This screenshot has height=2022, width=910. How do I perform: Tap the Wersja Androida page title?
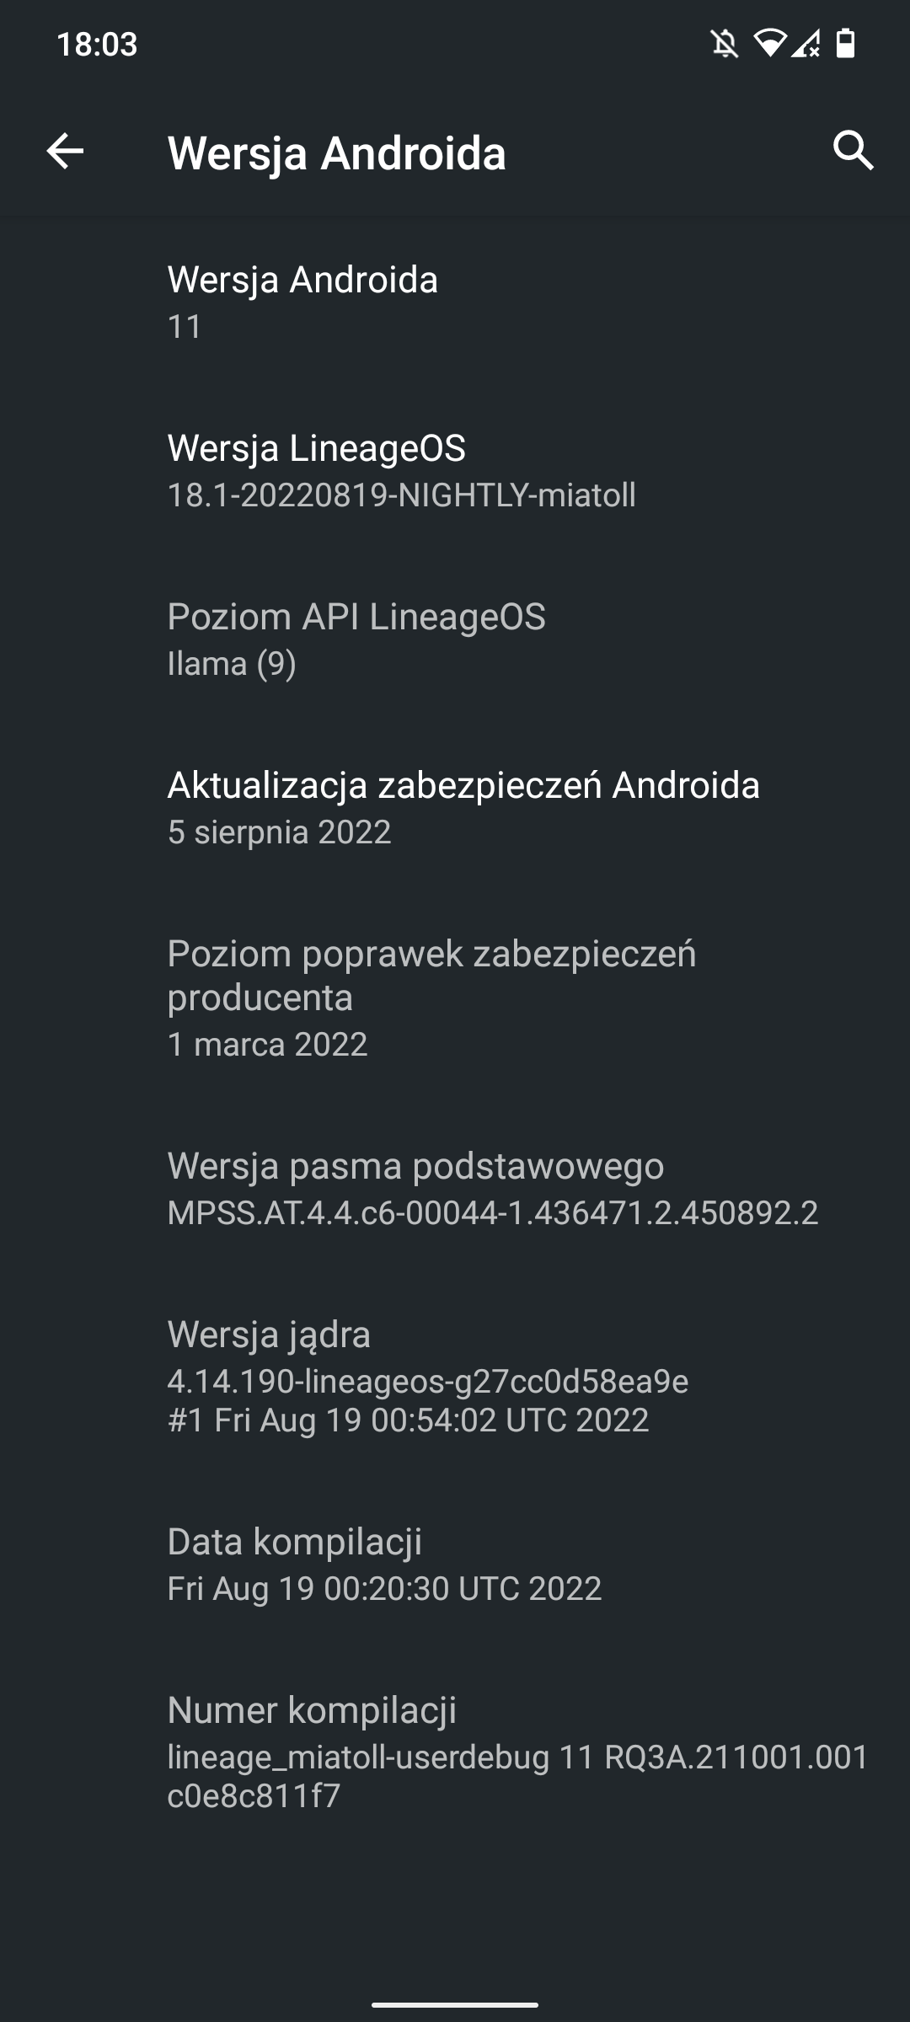pos(337,153)
